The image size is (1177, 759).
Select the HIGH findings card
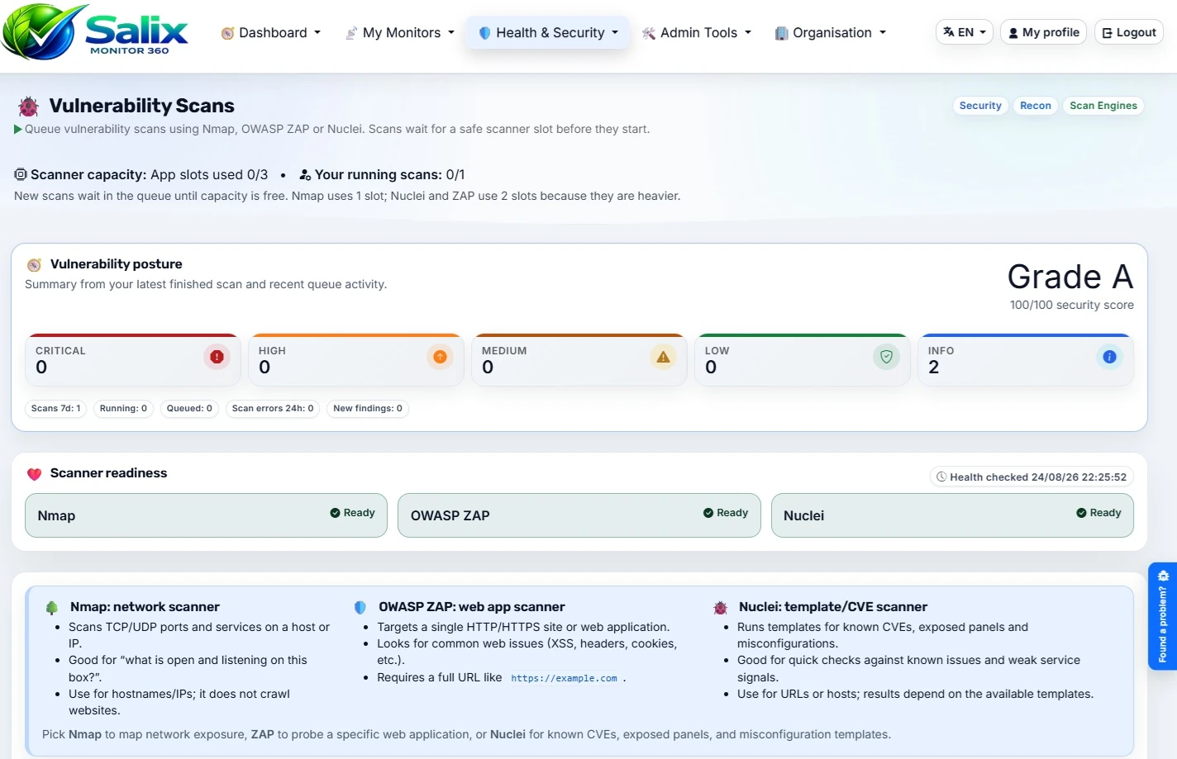356,359
